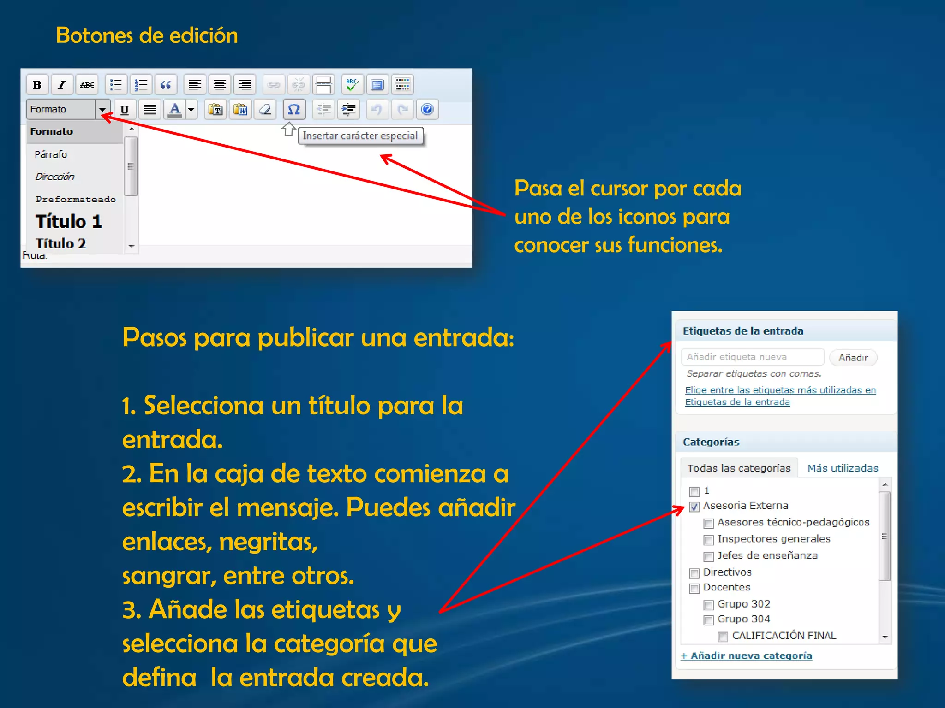Check Inspectores generales category
The image size is (945, 708).
(708, 540)
